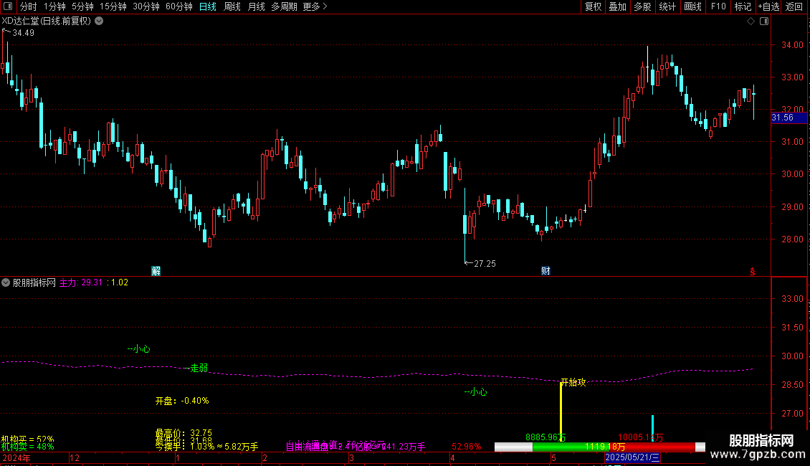Click the yellow 开始攻 signal bar

click(x=561, y=412)
